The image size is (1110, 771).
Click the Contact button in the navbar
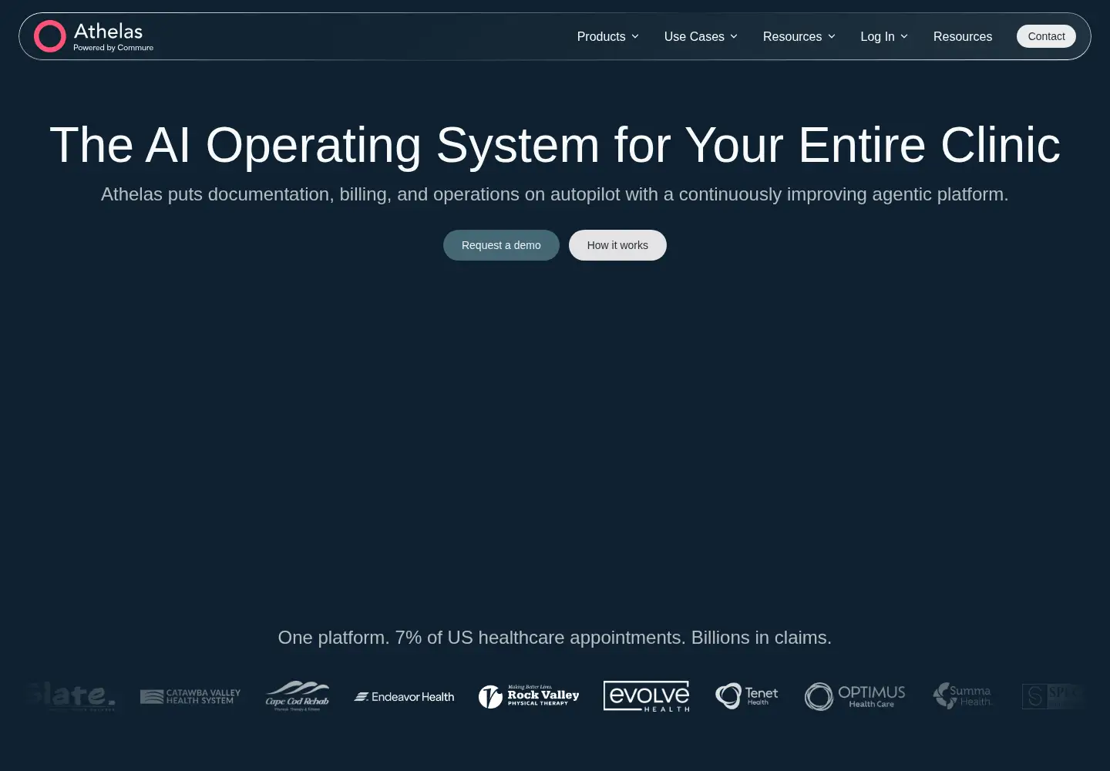[x=1046, y=36]
